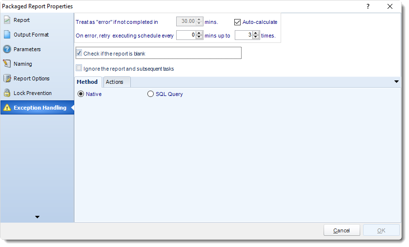The height and width of the screenshot is (247, 409).
Task: Click the Lock Prevention padlock icon
Action: click(x=7, y=93)
